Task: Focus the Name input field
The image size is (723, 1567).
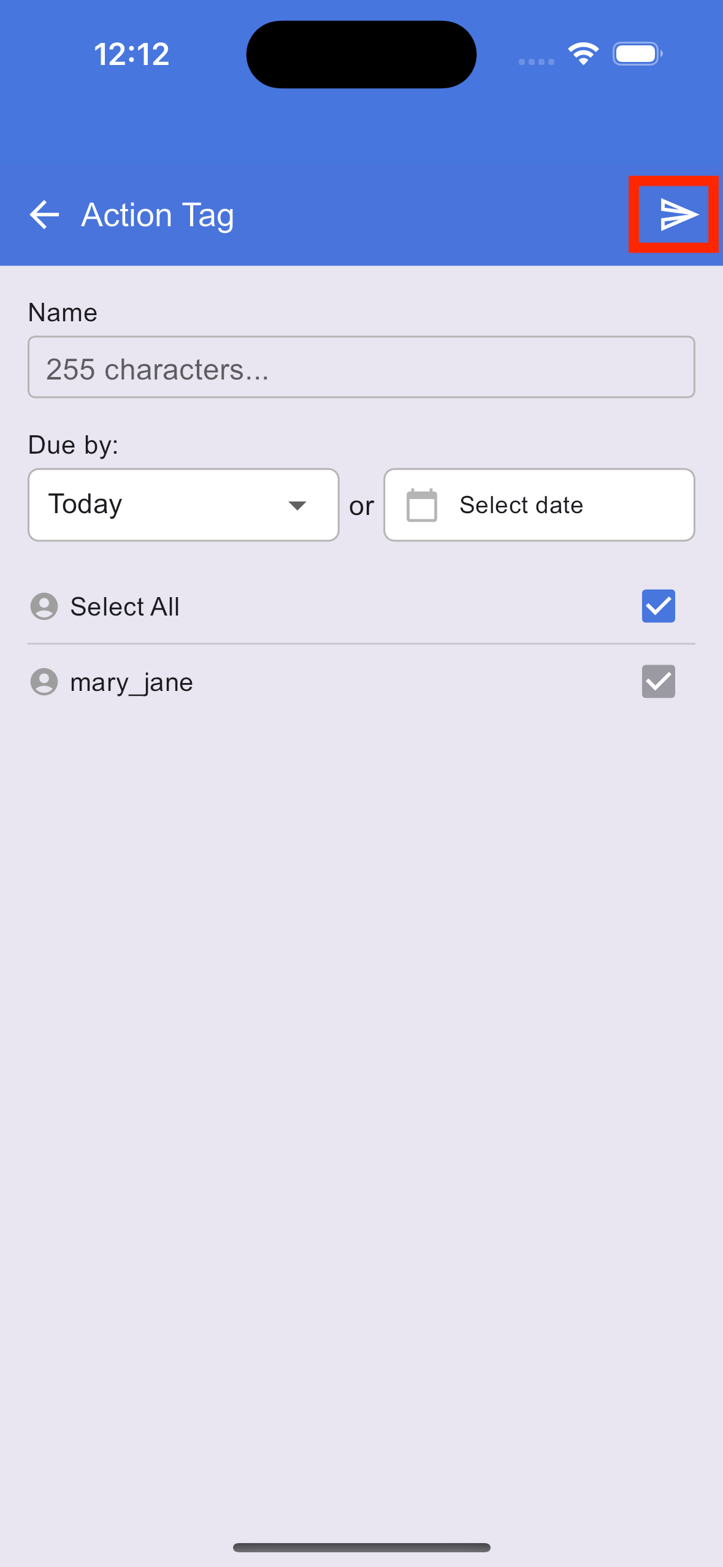Action: pyautogui.click(x=361, y=367)
